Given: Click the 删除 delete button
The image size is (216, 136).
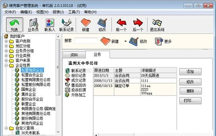Looking at the screenshot, I should (190, 91).
